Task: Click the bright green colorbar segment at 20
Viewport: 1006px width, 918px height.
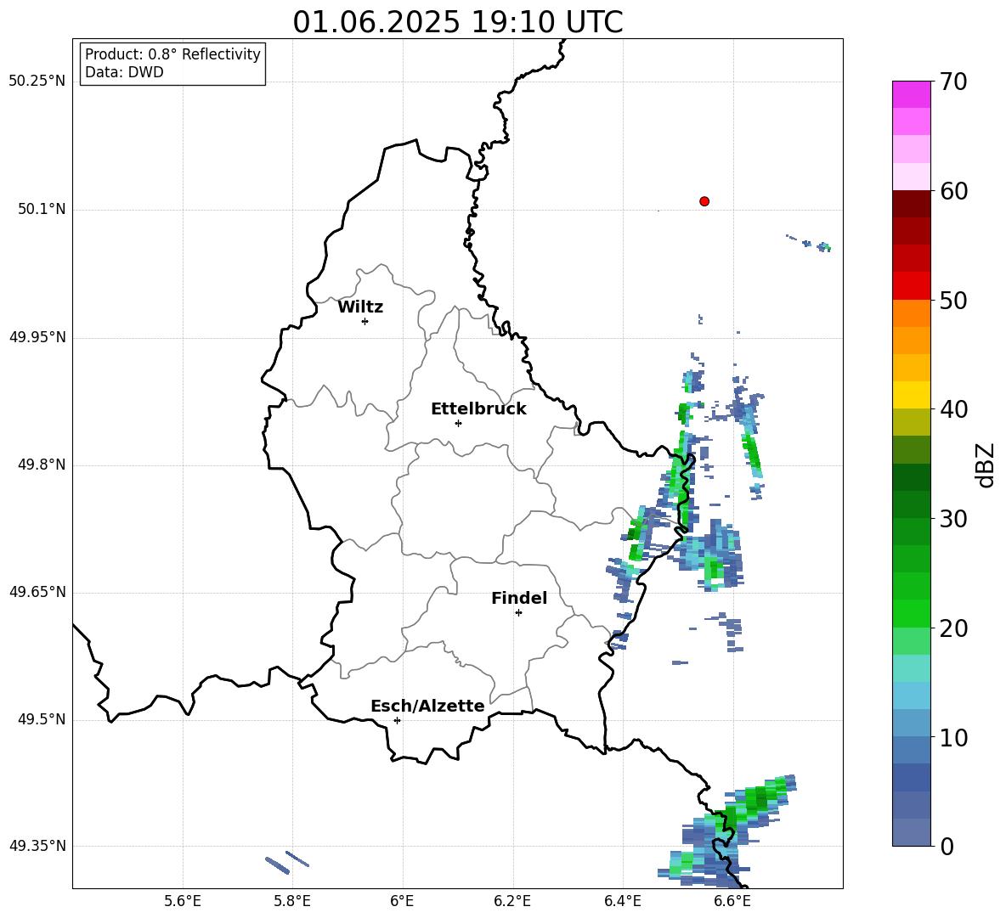Action: pyautogui.click(x=912, y=613)
